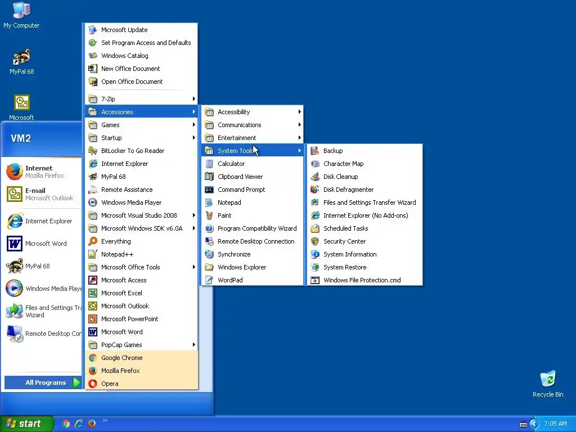Select New Office Document
The image size is (576, 432).
pos(141,68)
